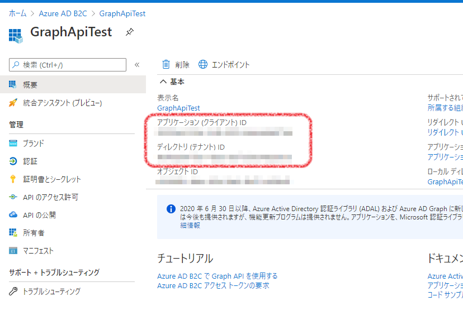Click GraphApiTest display name link
This screenshot has width=463, height=320.
click(178, 108)
